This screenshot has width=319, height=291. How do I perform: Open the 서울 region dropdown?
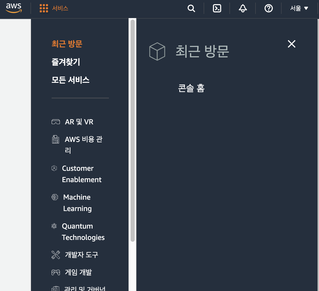[x=299, y=8]
